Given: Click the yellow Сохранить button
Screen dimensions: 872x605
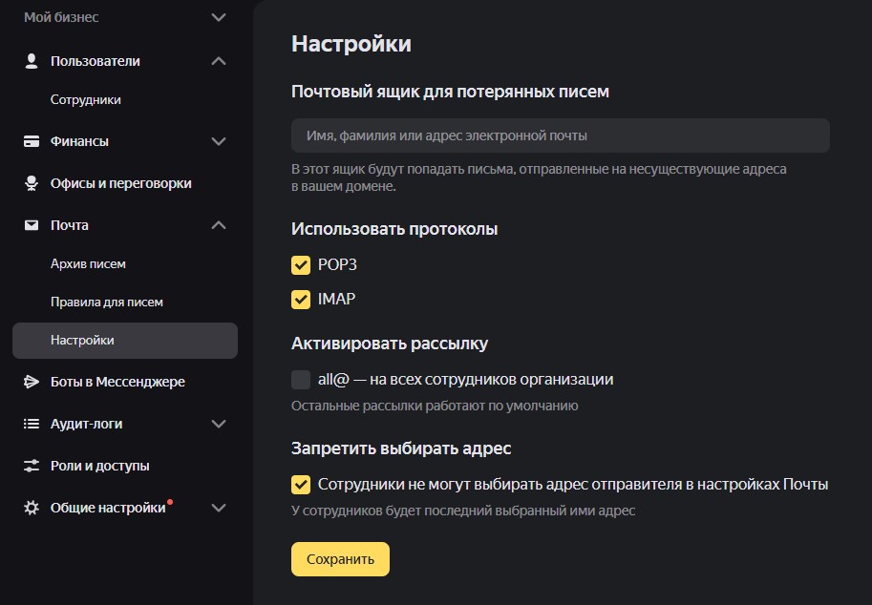Looking at the screenshot, I should coord(340,559).
